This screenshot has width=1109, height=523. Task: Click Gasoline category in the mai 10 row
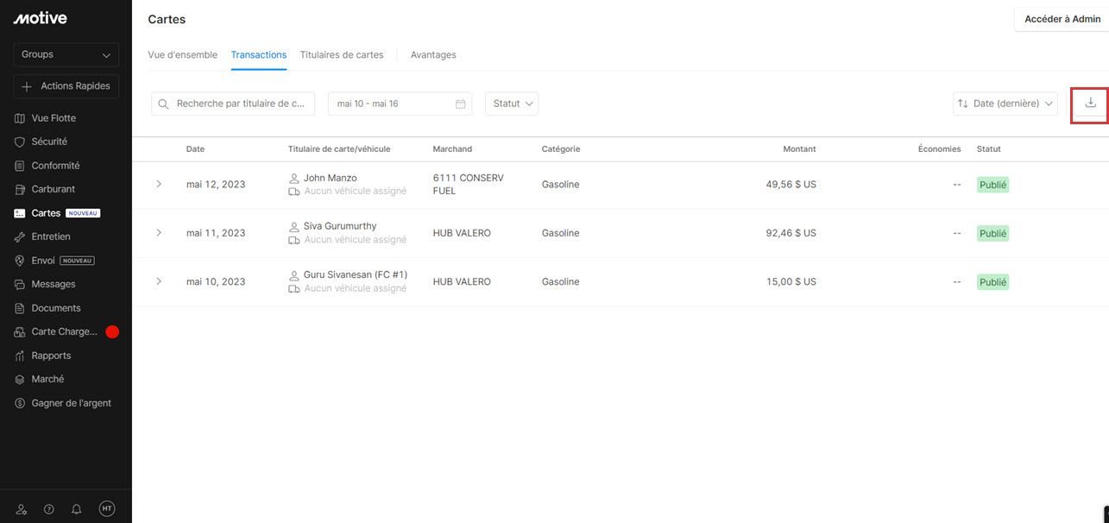[x=561, y=281]
